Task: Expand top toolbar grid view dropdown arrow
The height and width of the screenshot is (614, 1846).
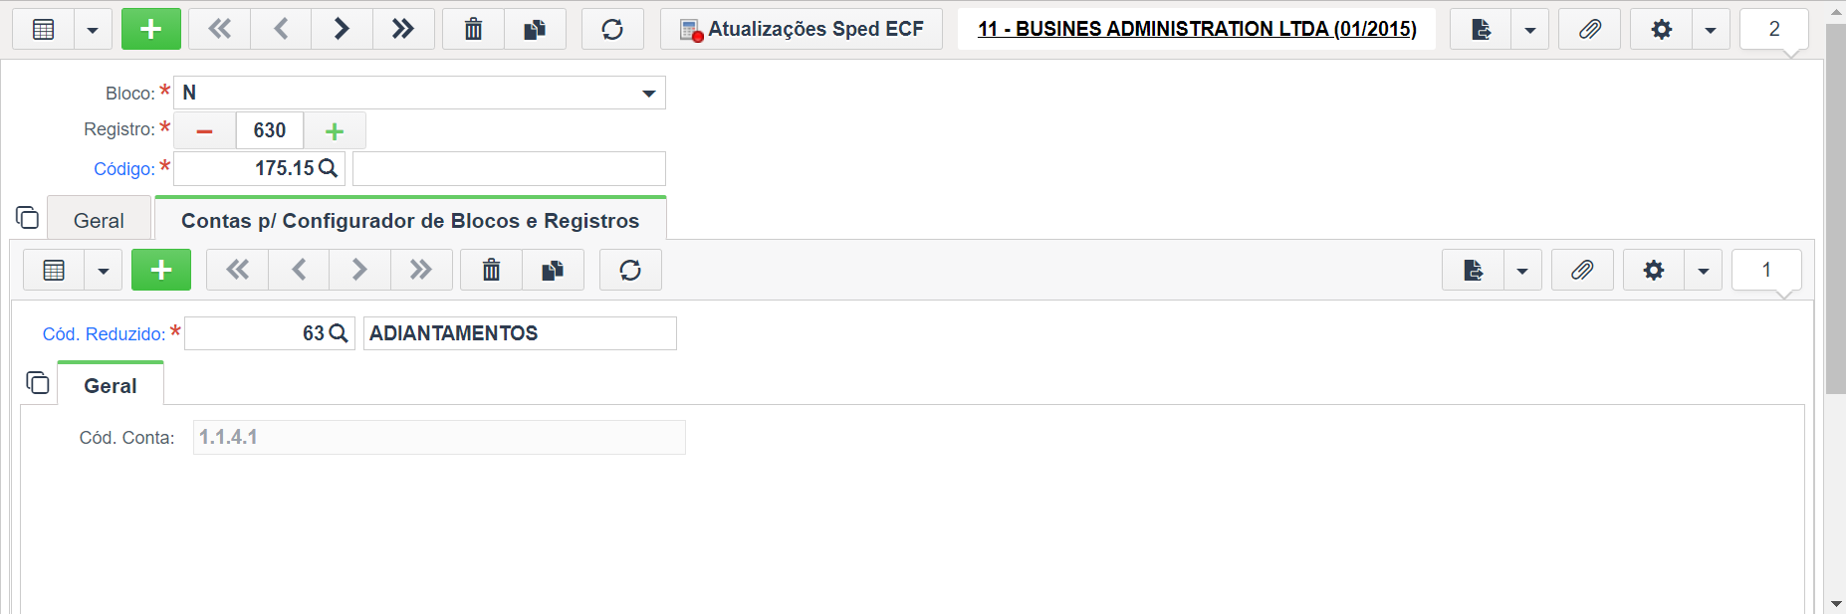Action: point(93,29)
